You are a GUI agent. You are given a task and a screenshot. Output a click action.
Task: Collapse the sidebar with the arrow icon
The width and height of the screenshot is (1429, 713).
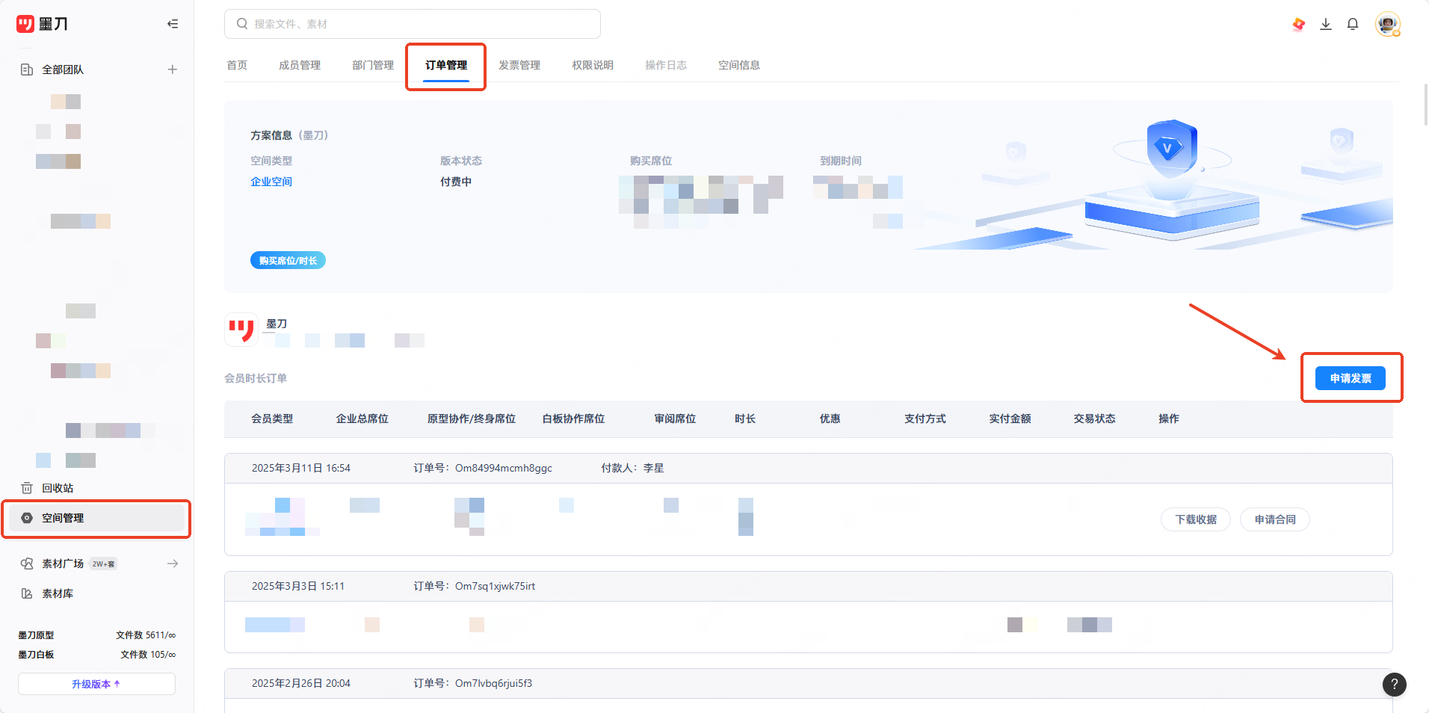click(173, 24)
